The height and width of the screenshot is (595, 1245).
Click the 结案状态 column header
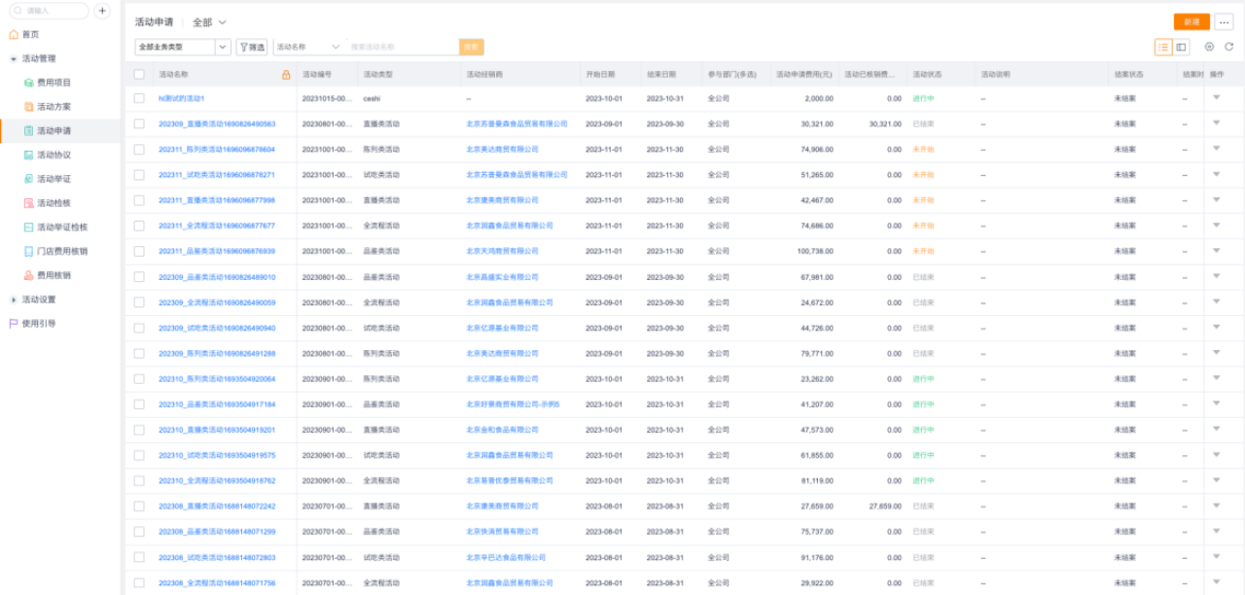click(x=1129, y=74)
